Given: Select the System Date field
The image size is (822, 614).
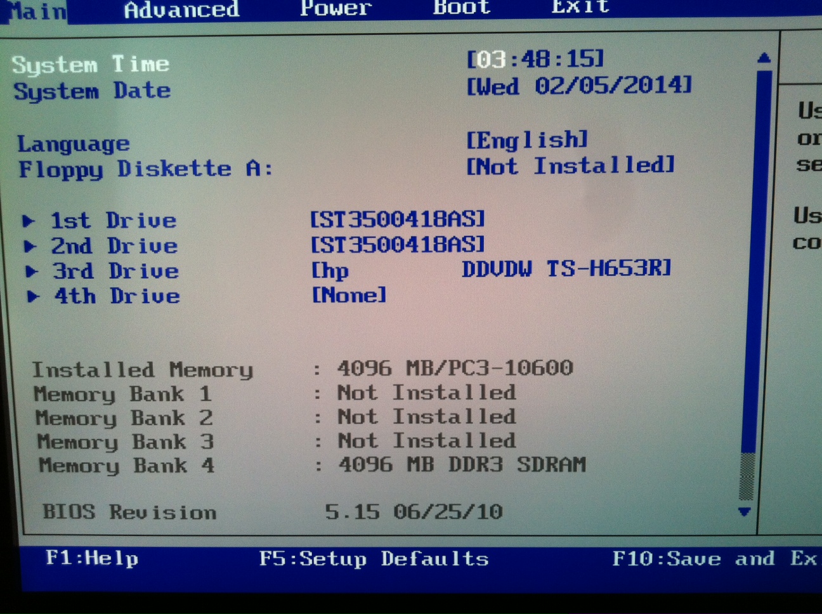Looking at the screenshot, I should 576,86.
